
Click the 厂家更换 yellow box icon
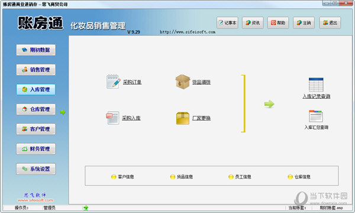click(x=182, y=118)
